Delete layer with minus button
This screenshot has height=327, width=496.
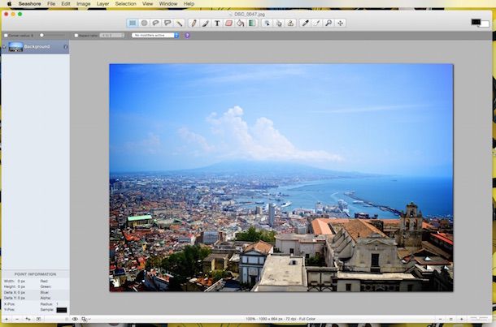(17, 319)
